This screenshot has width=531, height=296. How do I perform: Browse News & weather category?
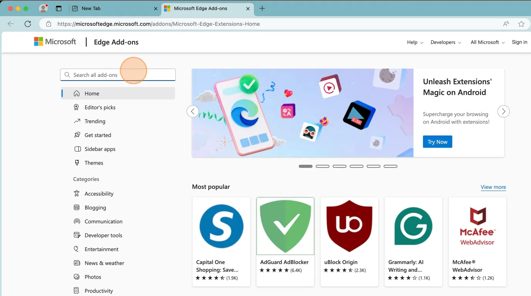coord(118,263)
